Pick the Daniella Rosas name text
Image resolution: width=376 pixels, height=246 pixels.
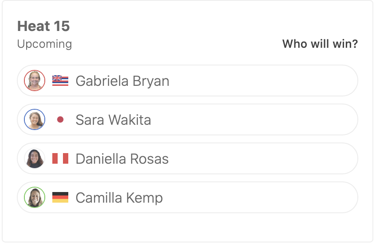click(122, 159)
